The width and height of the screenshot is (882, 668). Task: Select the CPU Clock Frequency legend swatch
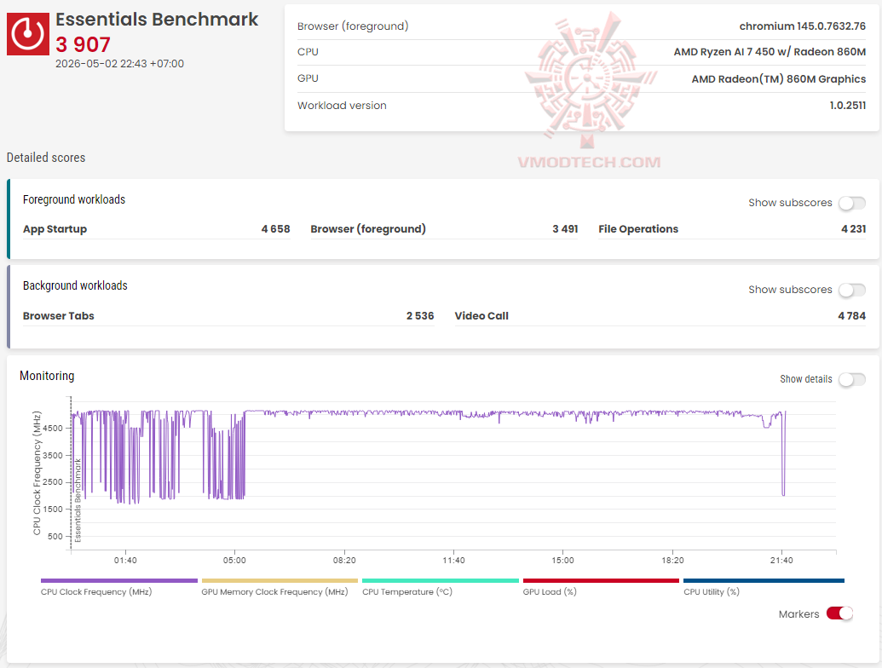point(119,580)
